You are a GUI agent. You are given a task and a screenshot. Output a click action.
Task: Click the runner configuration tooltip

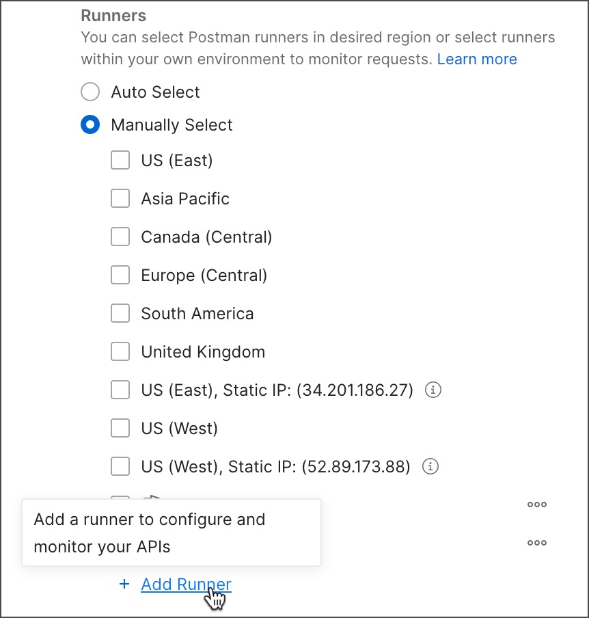coord(171,532)
